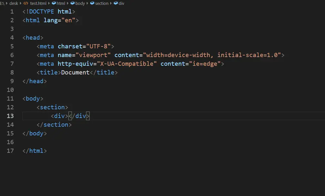Open the 'desk' folder breadcrumb
This screenshot has width=325, height=196.
click(14, 3)
